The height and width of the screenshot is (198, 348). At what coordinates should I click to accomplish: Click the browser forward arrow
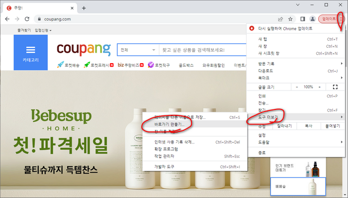point(17,19)
